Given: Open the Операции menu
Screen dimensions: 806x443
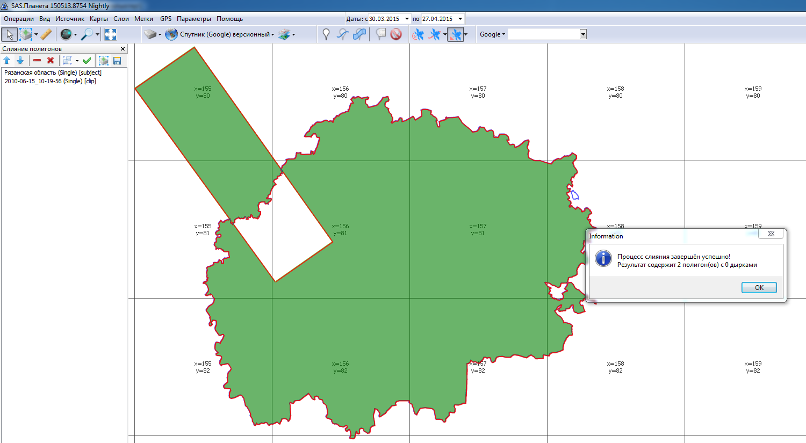Looking at the screenshot, I should pos(19,19).
